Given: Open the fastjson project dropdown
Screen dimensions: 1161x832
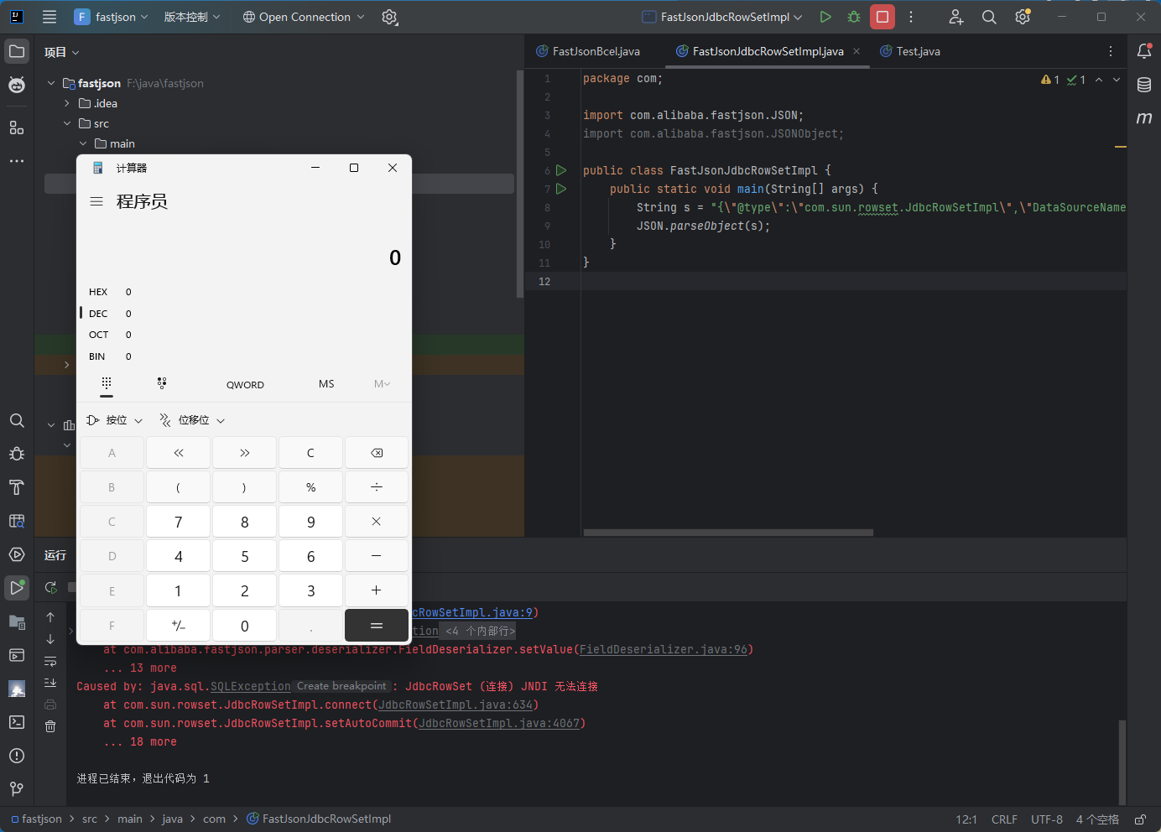Looking at the screenshot, I should [x=111, y=17].
